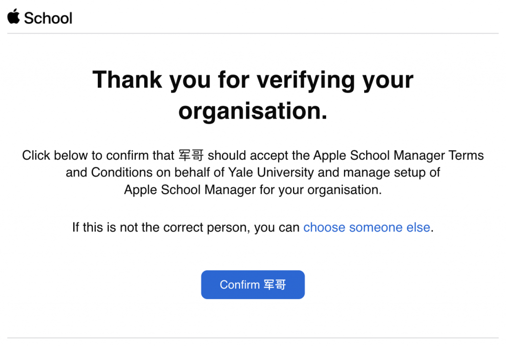The width and height of the screenshot is (506, 346).
Task: Click Apple School Manager Terms text
Action: coord(398,156)
